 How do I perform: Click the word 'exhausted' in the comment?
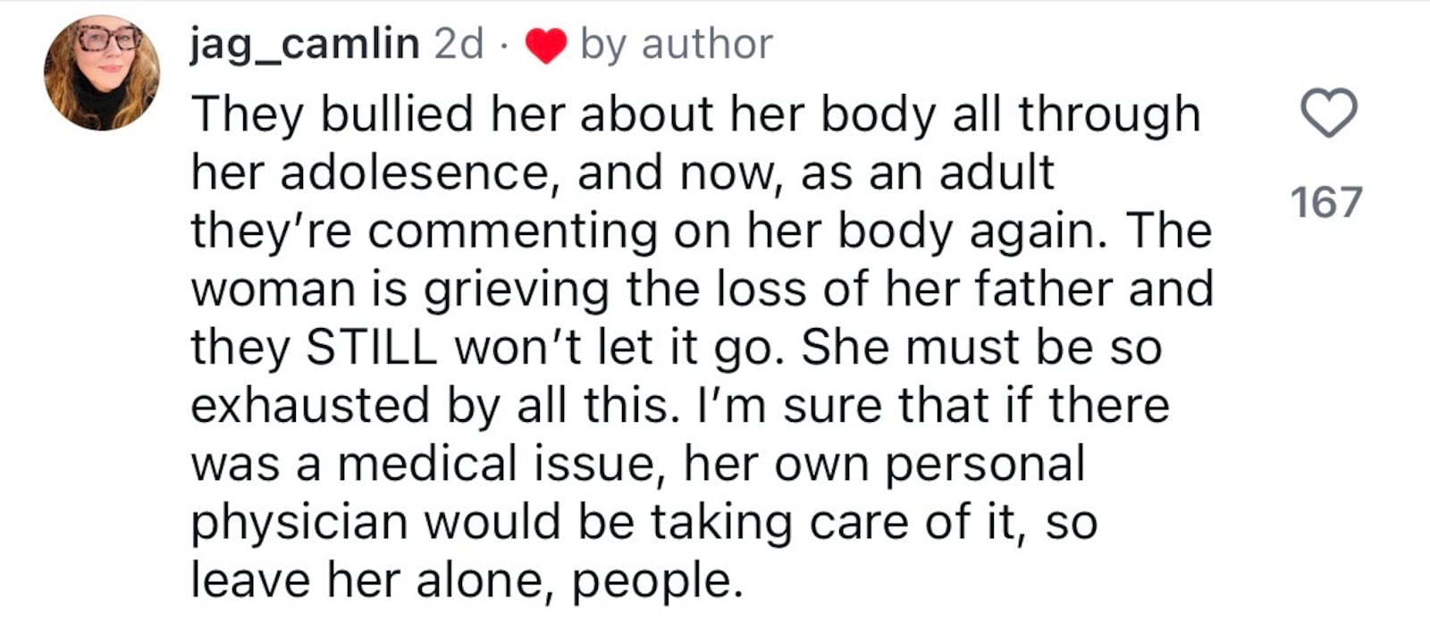[310, 406]
